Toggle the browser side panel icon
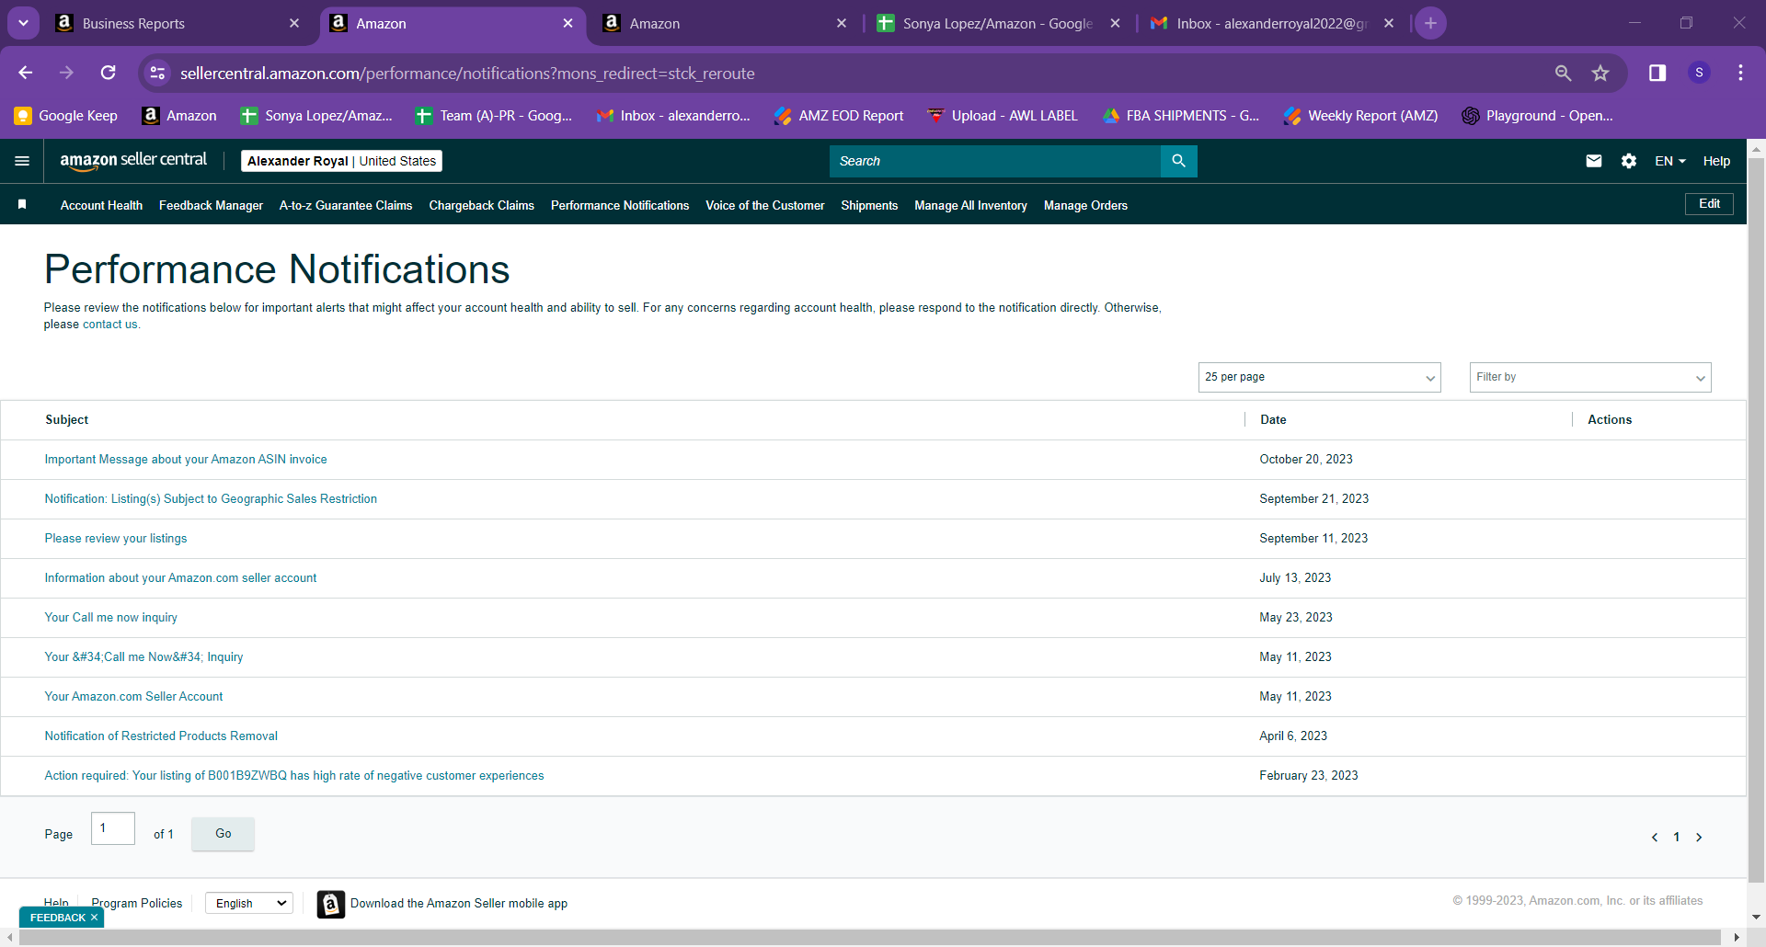This screenshot has width=1766, height=947. pos(1657,73)
